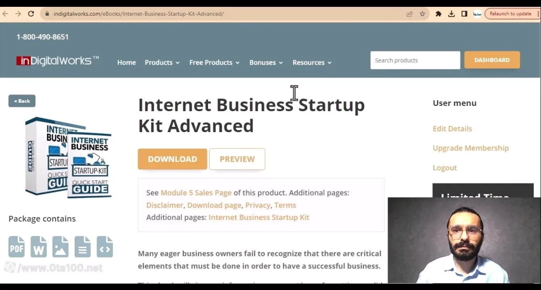541x290 pixels.
Task: Click the Word document icon in package contents
Action: pyautogui.click(x=39, y=246)
